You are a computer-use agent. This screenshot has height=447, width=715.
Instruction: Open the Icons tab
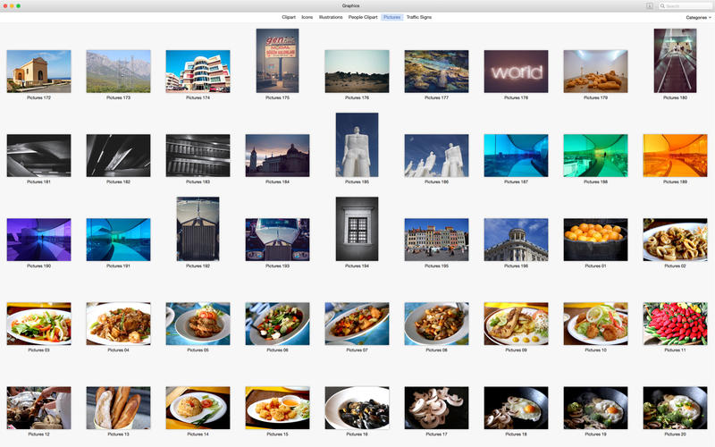coord(307,17)
